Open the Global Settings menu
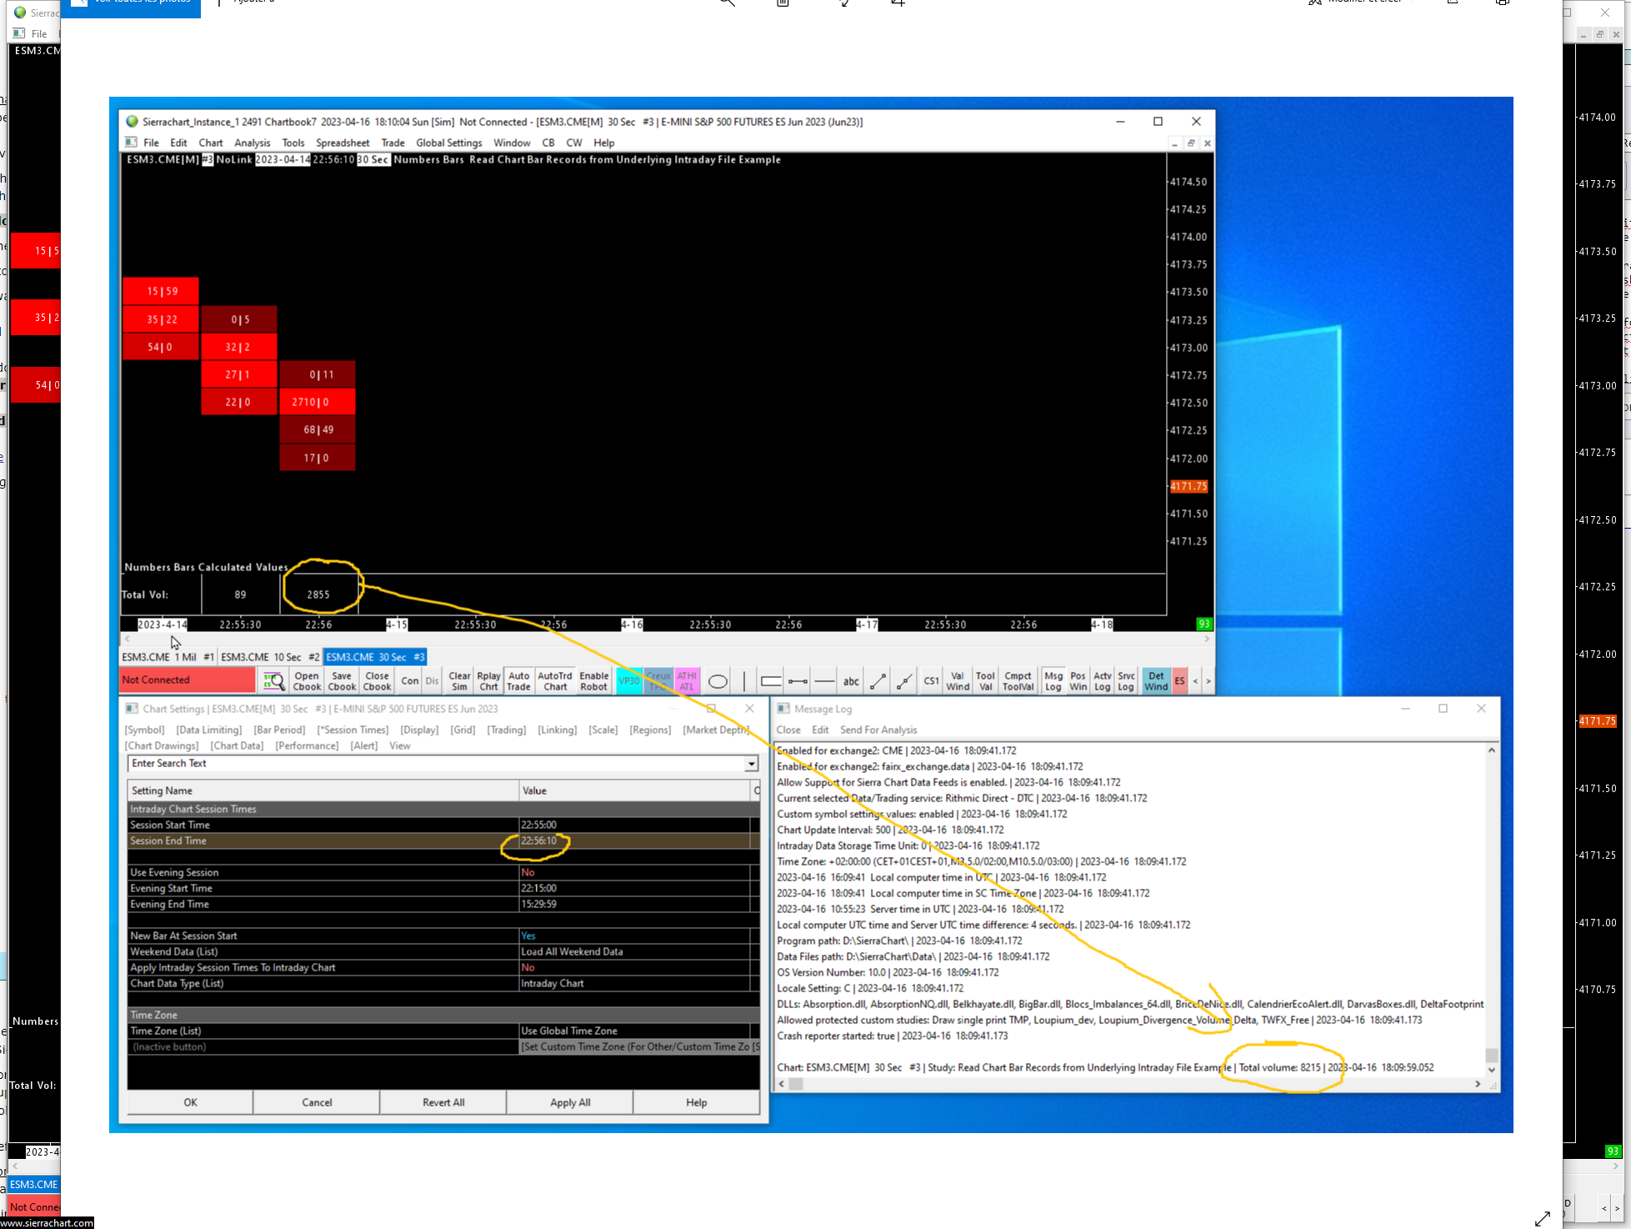Viewport: 1631px width, 1229px height. tap(448, 143)
